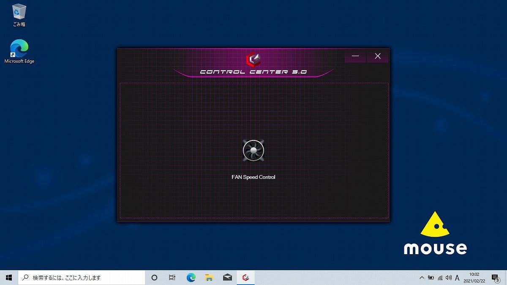Open File Explorer from taskbar
This screenshot has height=285, width=507.
(x=209, y=278)
